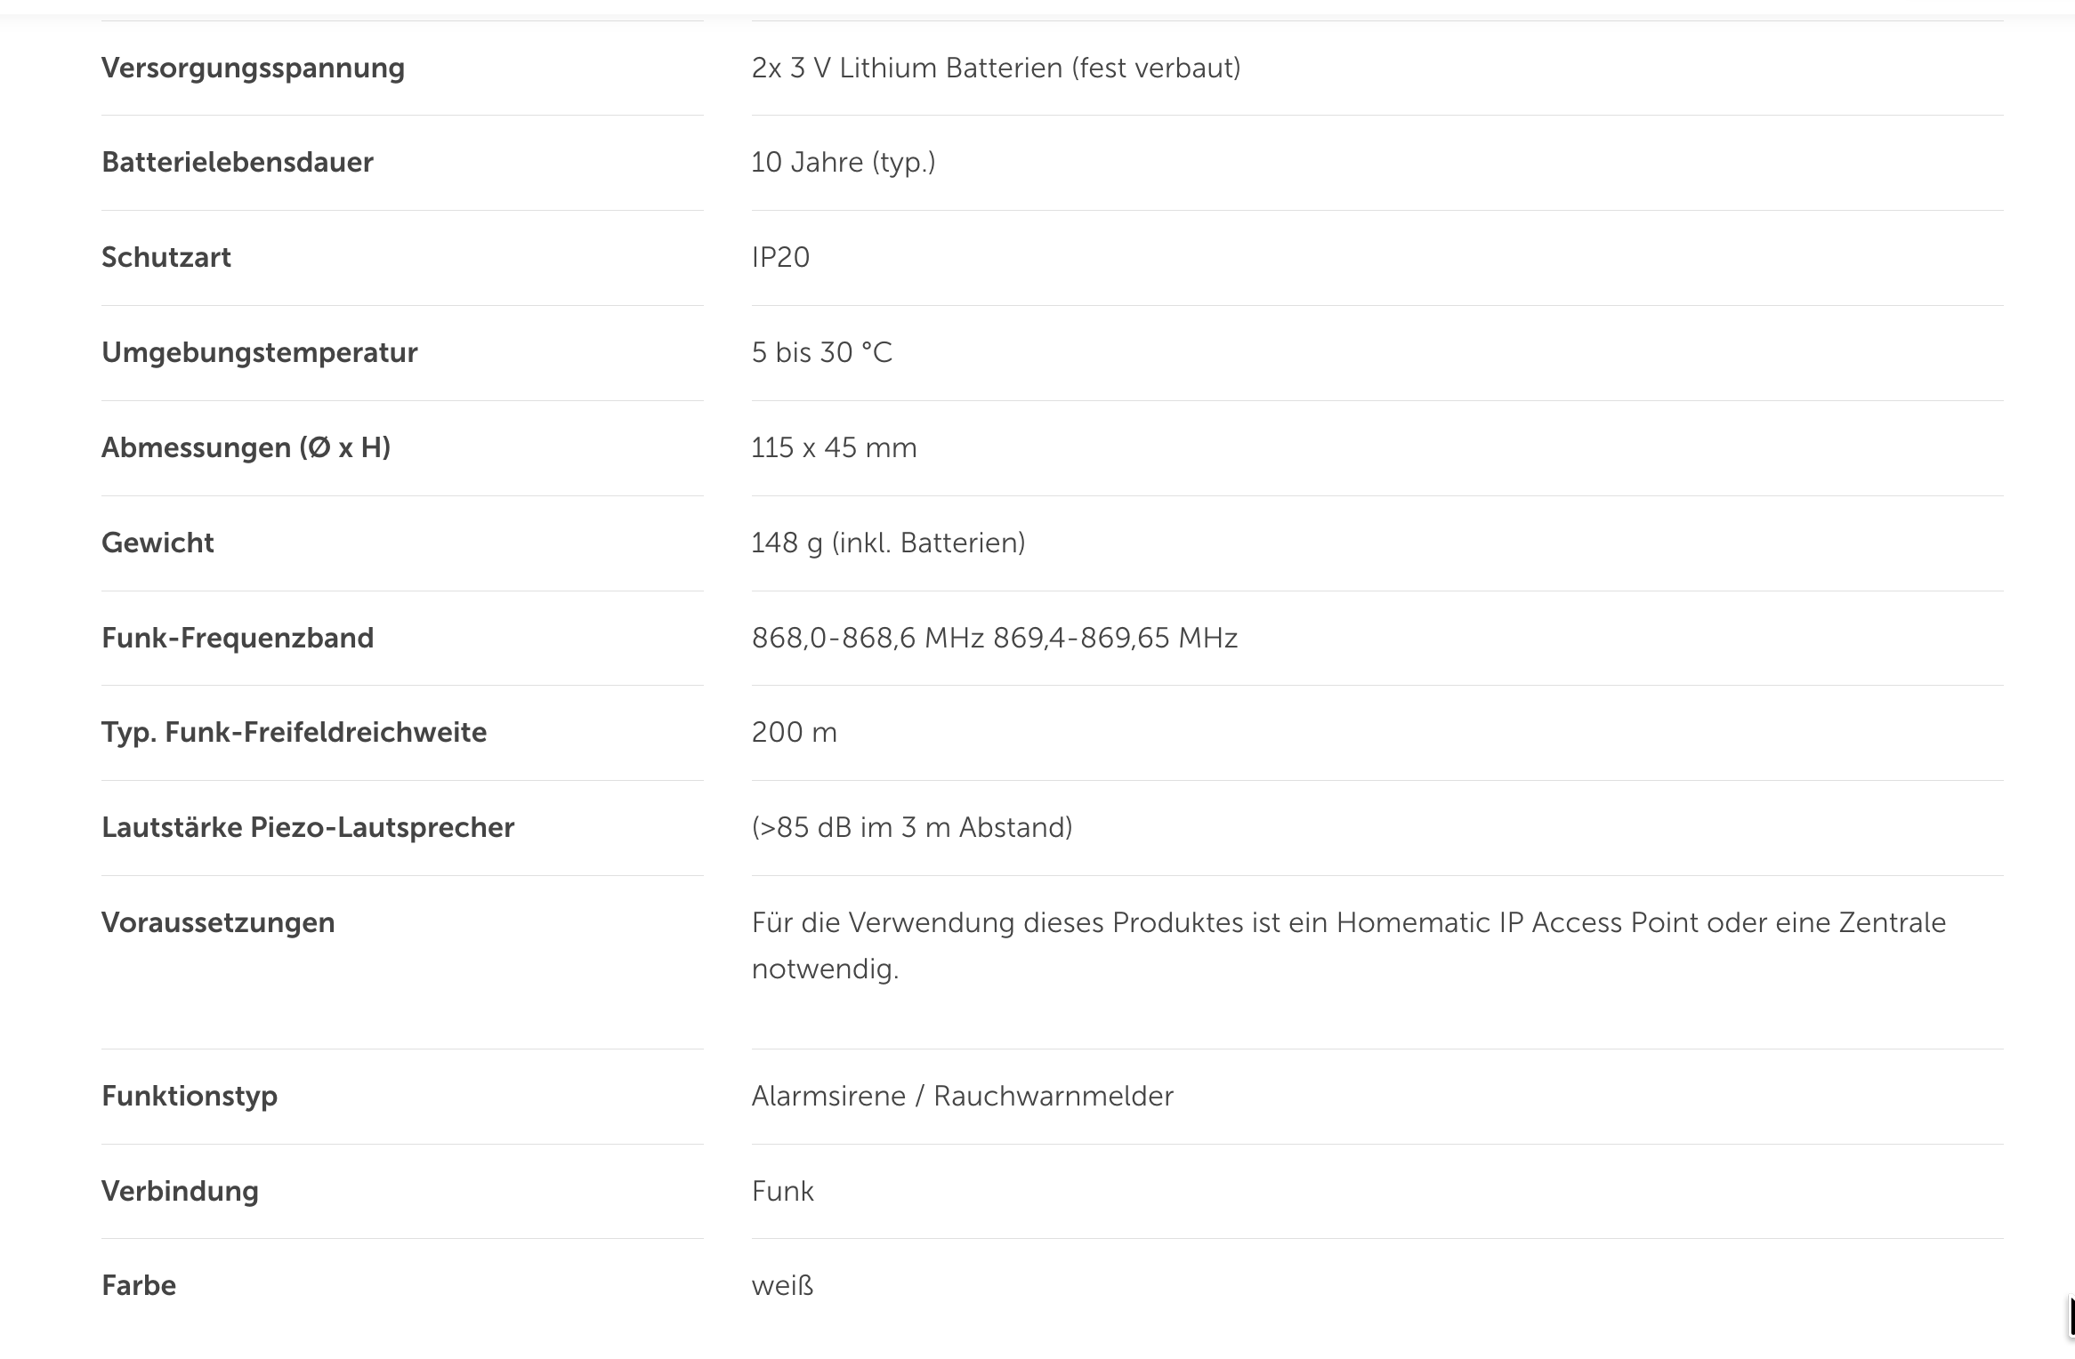The width and height of the screenshot is (2075, 1359).
Task: Select the '10 Jahre (typ.)' value
Action: [x=844, y=163]
